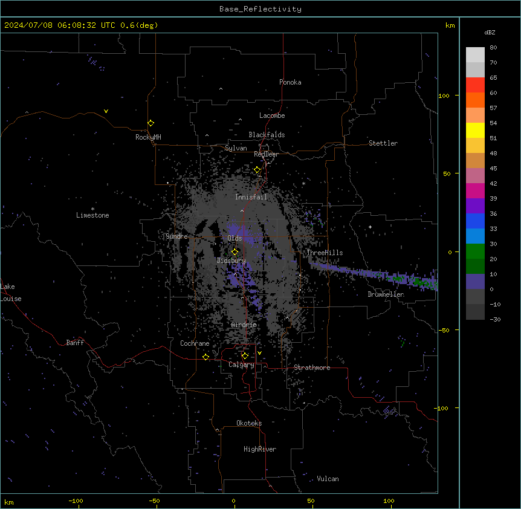Click the Didsbury city label

(231, 261)
